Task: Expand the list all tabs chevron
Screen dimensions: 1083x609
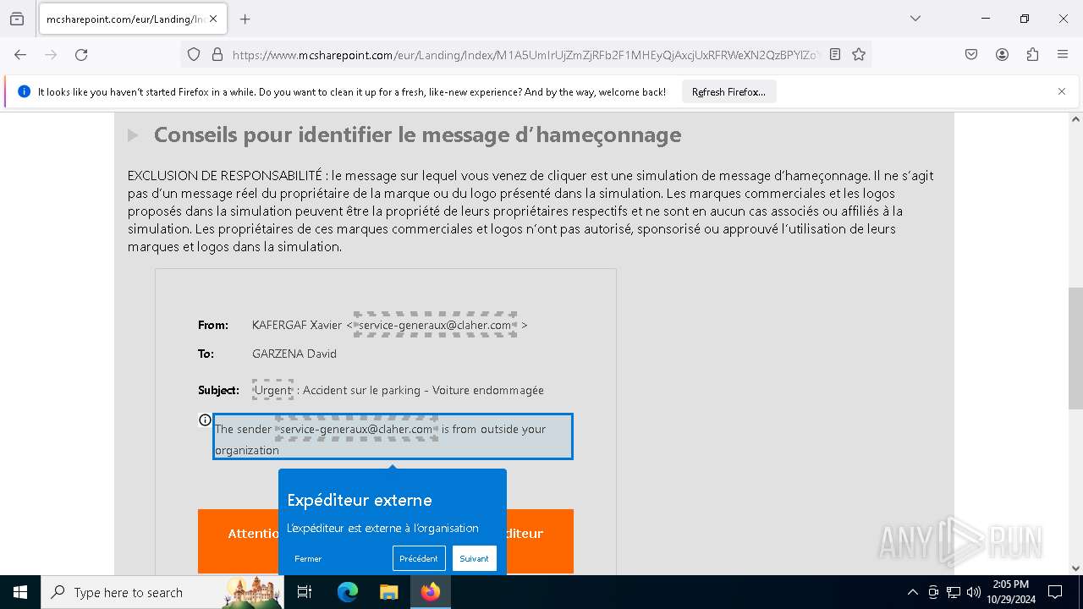Action: [915, 19]
